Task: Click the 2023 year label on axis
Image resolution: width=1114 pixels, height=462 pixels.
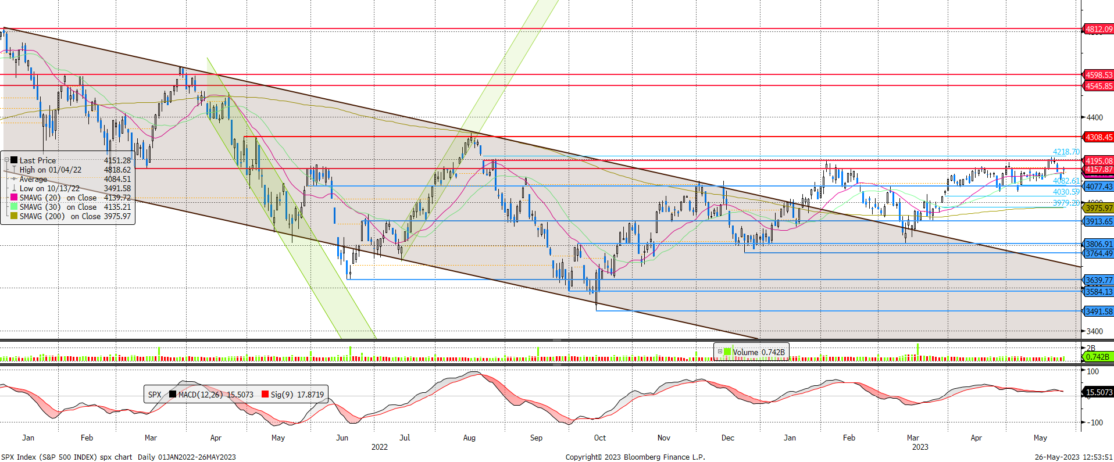Action: 920,447
